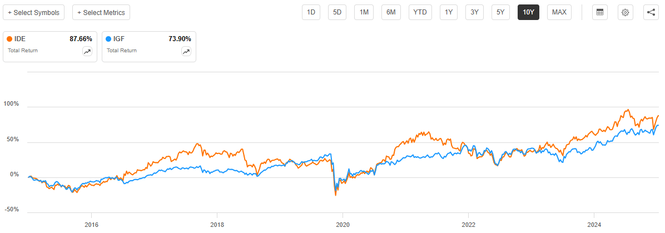Click the IGF chart type icon
The height and width of the screenshot is (233, 665).
pos(186,51)
